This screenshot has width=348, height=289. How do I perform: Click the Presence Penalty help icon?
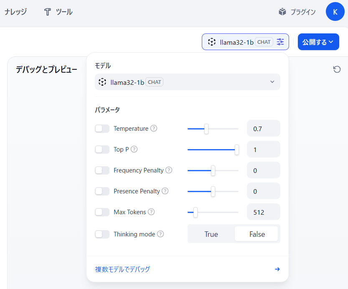[165, 191]
